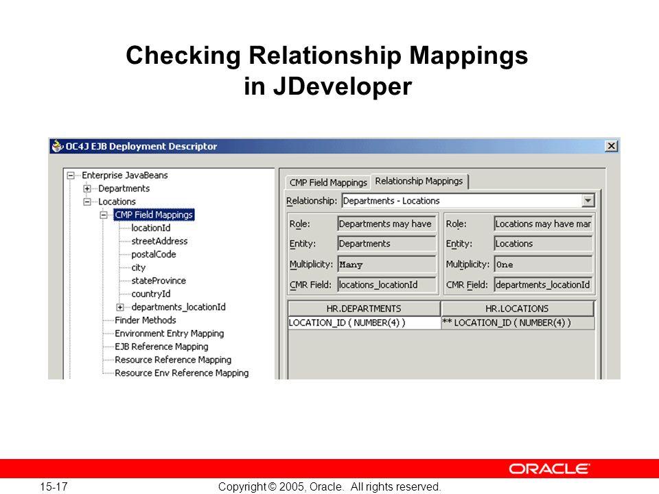This screenshot has height=494, width=659.
Task: Open the Relationship dropdown arrow
Action: point(588,201)
